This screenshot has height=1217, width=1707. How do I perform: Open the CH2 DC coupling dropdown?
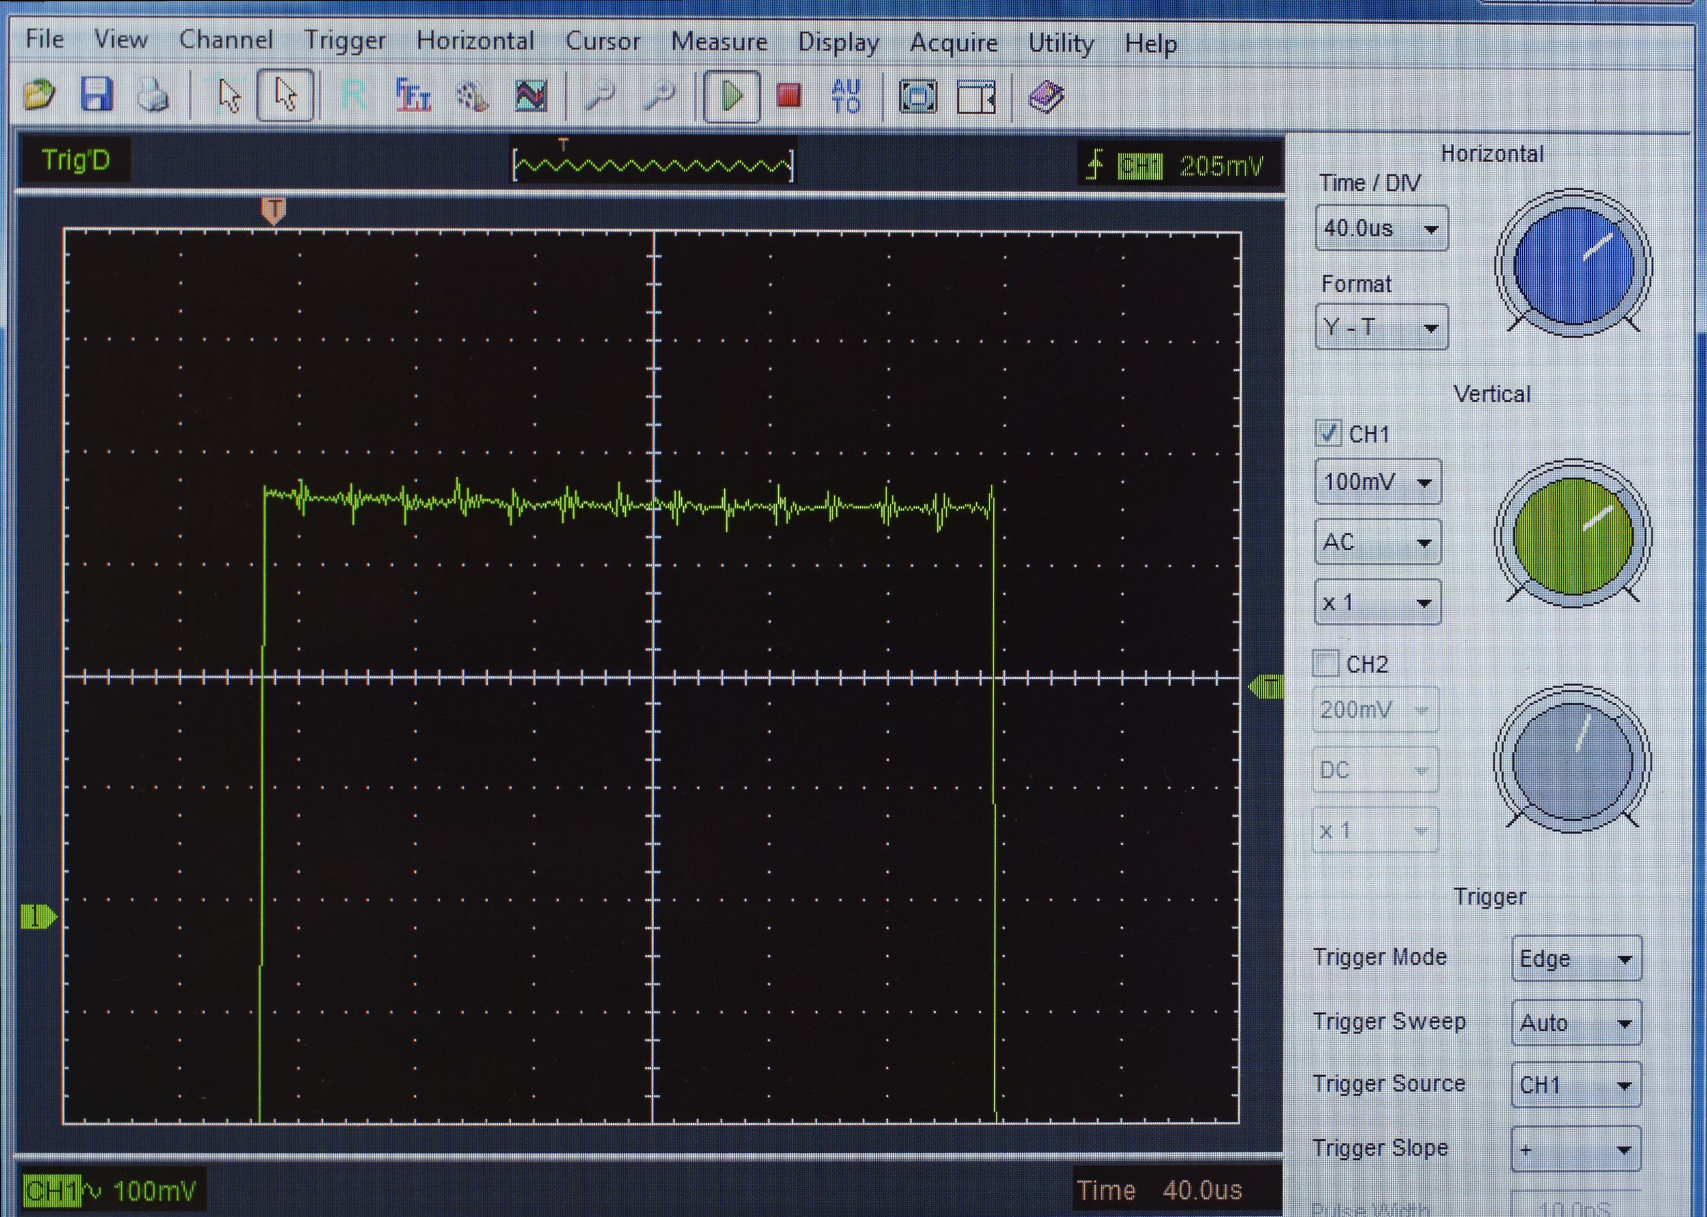(x=1376, y=769)
